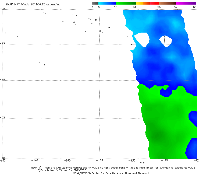Click the longitude label "-140"

[x=67, y=160]
